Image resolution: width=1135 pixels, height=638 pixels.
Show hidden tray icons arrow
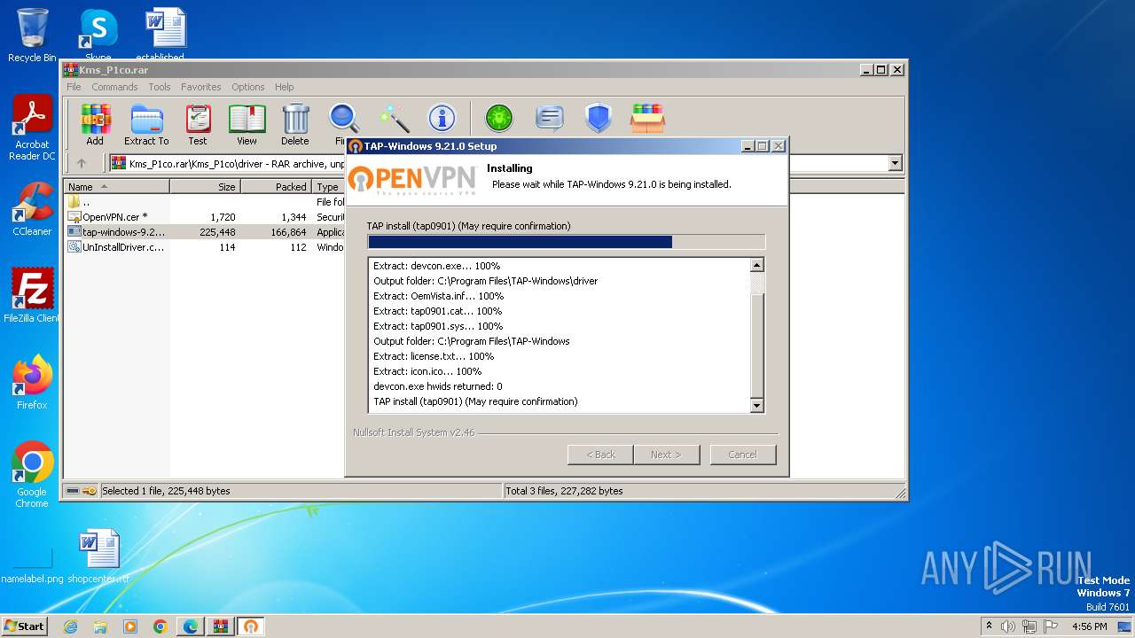pyautogui.click(x=989, y=626)
